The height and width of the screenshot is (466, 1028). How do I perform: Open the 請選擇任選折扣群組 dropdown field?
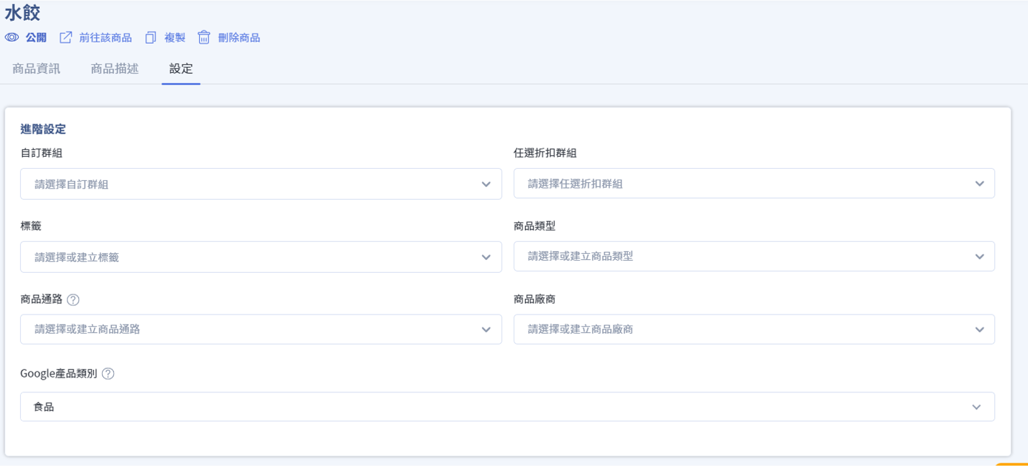coord(754,183)
